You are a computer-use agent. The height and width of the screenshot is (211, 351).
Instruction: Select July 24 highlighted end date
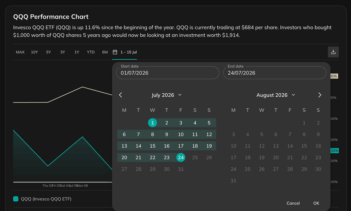tap(181, 157)
